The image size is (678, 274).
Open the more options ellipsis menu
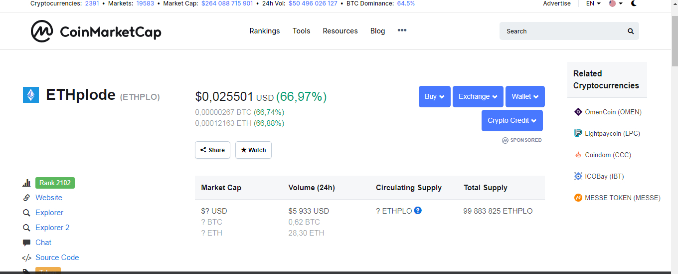[402, 30]
